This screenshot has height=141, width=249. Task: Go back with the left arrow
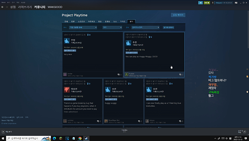click(x=2, y=7)
